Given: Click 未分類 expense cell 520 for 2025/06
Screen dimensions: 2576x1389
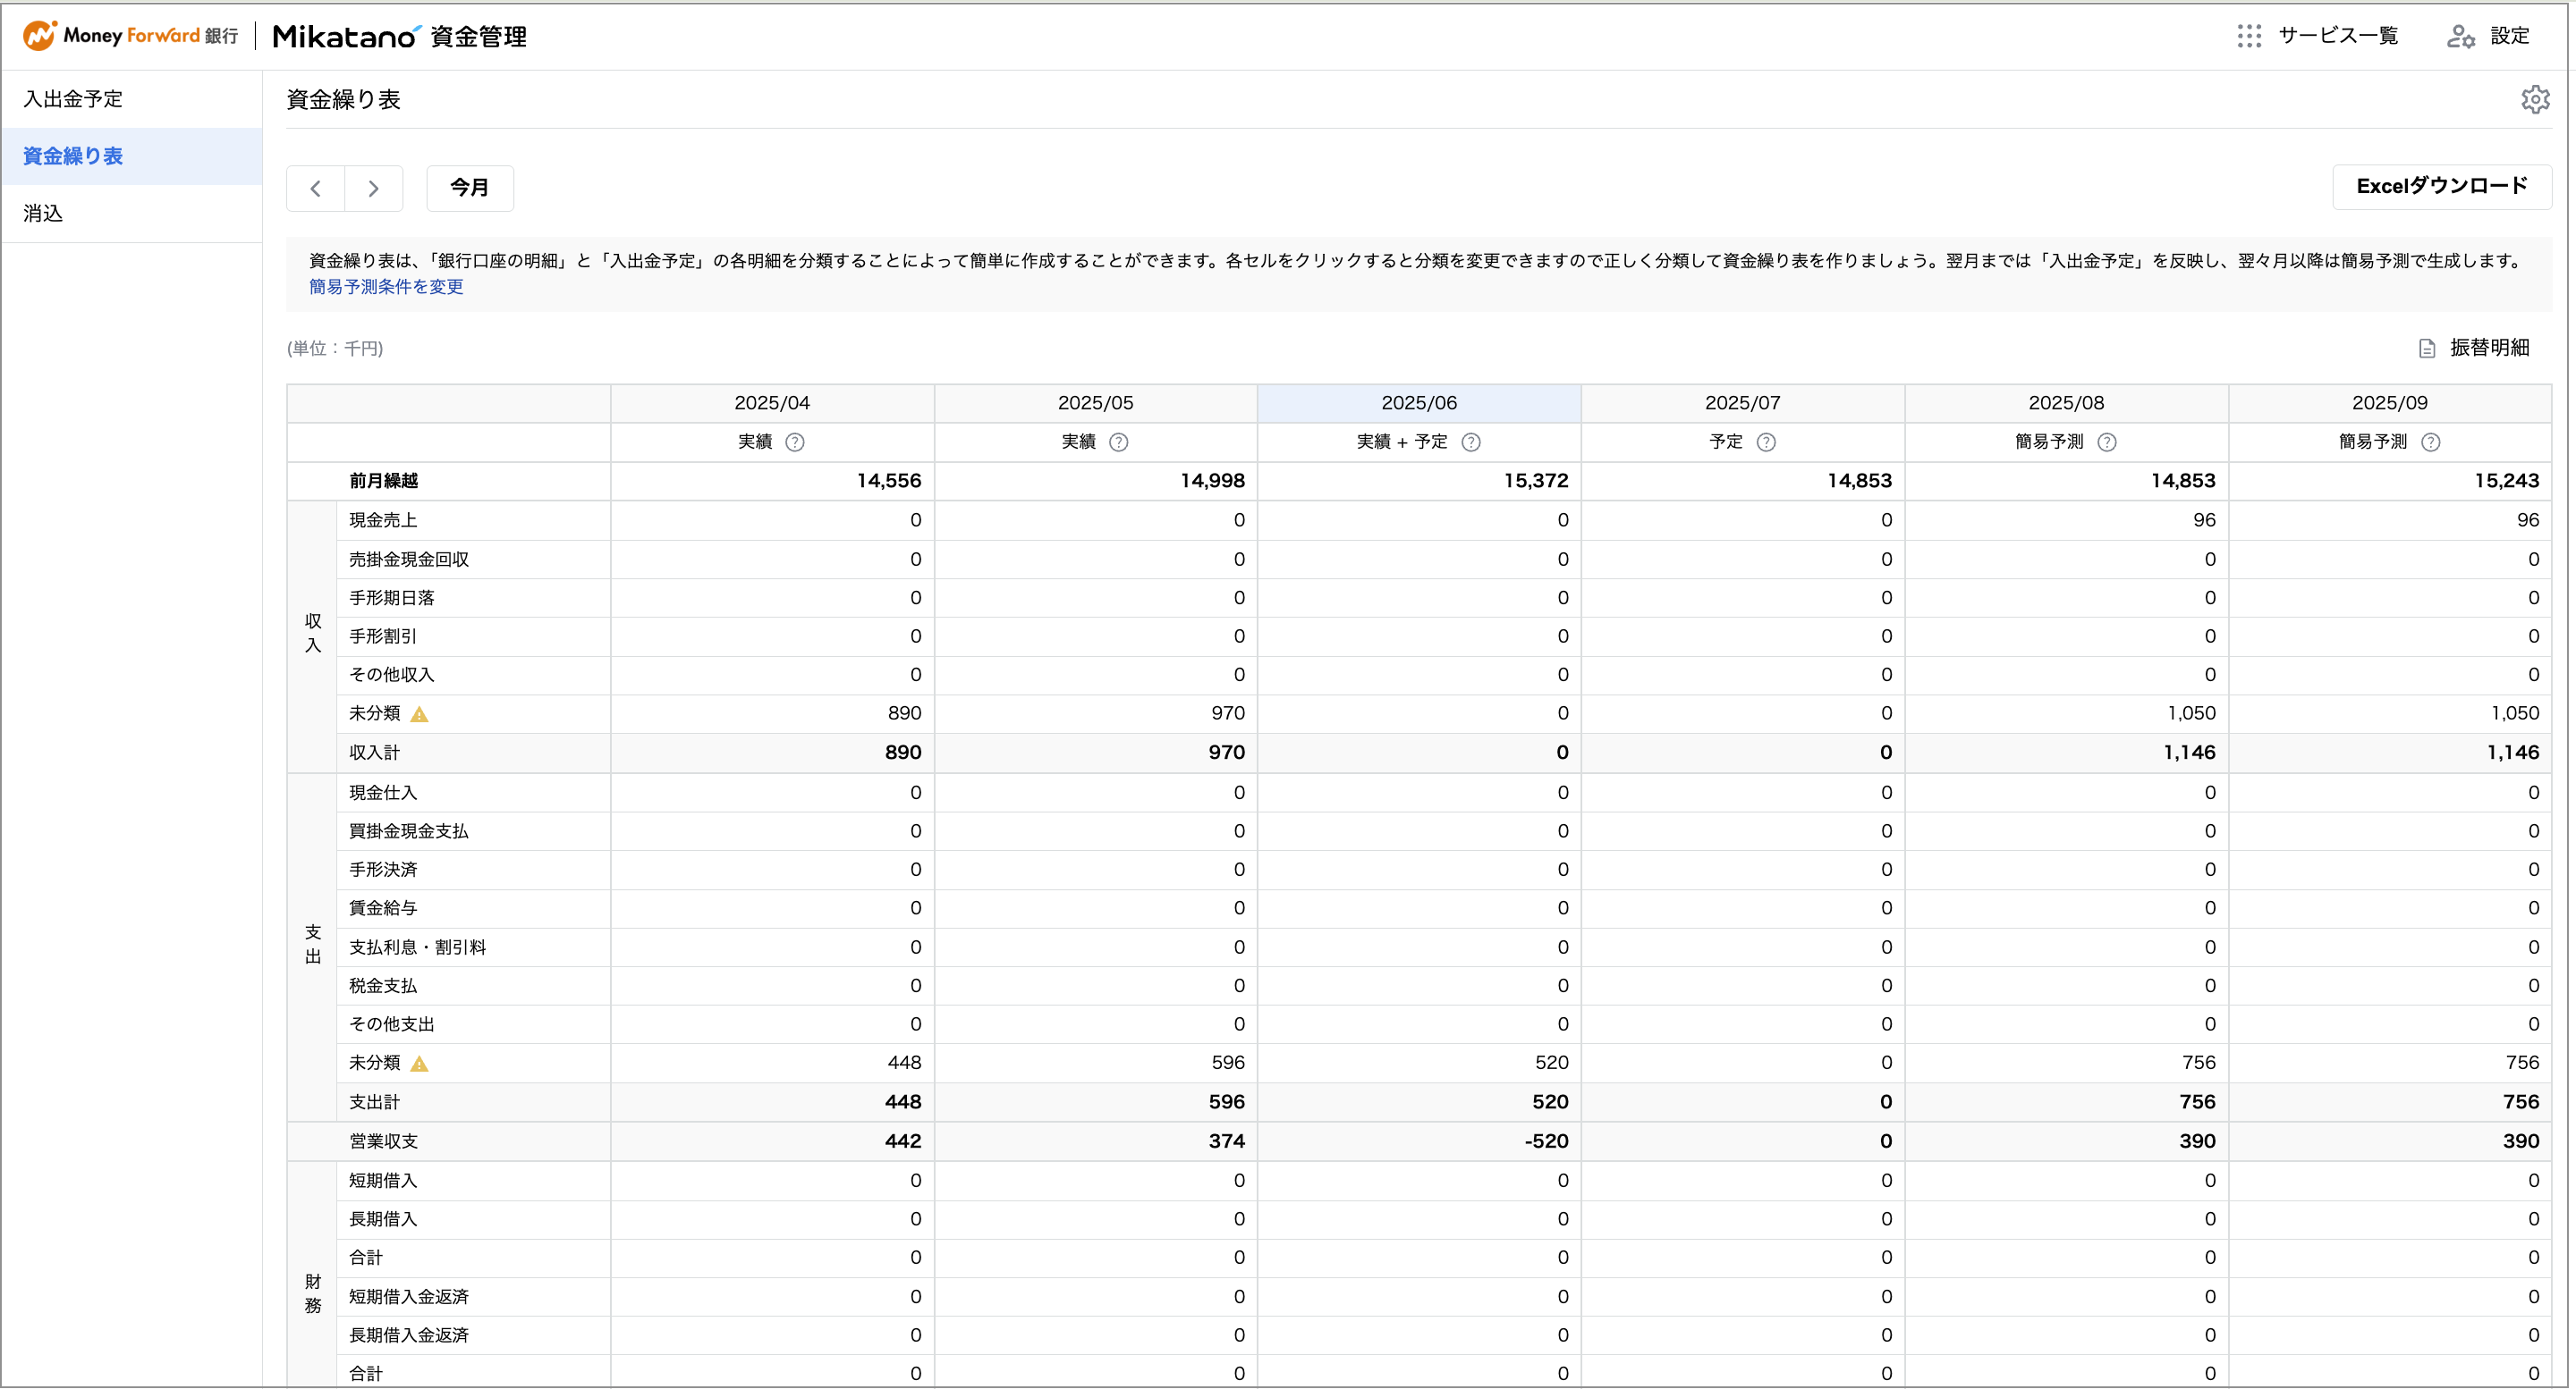Looking at the screenshot, I should [1419, 1064].
